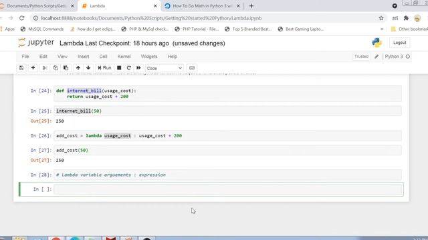Reload the page with the refresh icon
The image size is (428, 240).
(22, 18)
